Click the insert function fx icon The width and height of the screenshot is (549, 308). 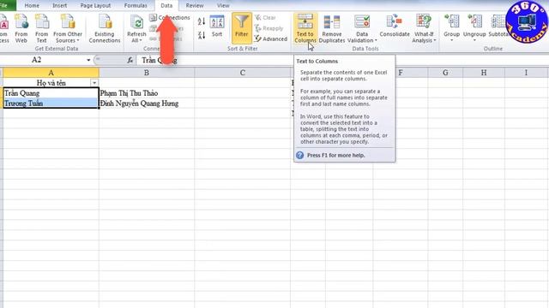(x=130, y=60)
